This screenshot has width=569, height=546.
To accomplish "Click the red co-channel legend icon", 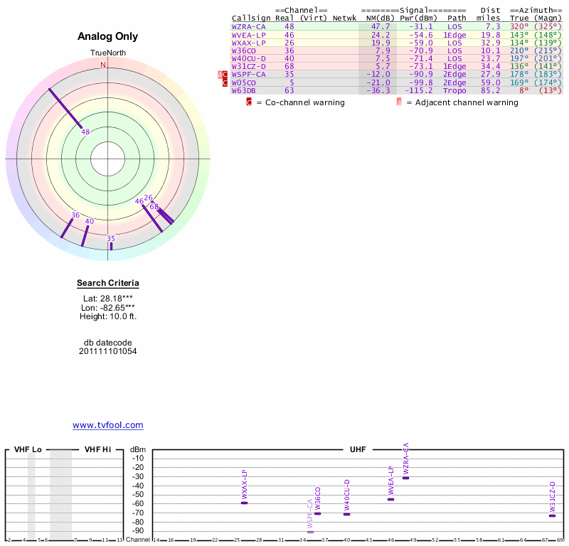I will click(x=248, y=102).
